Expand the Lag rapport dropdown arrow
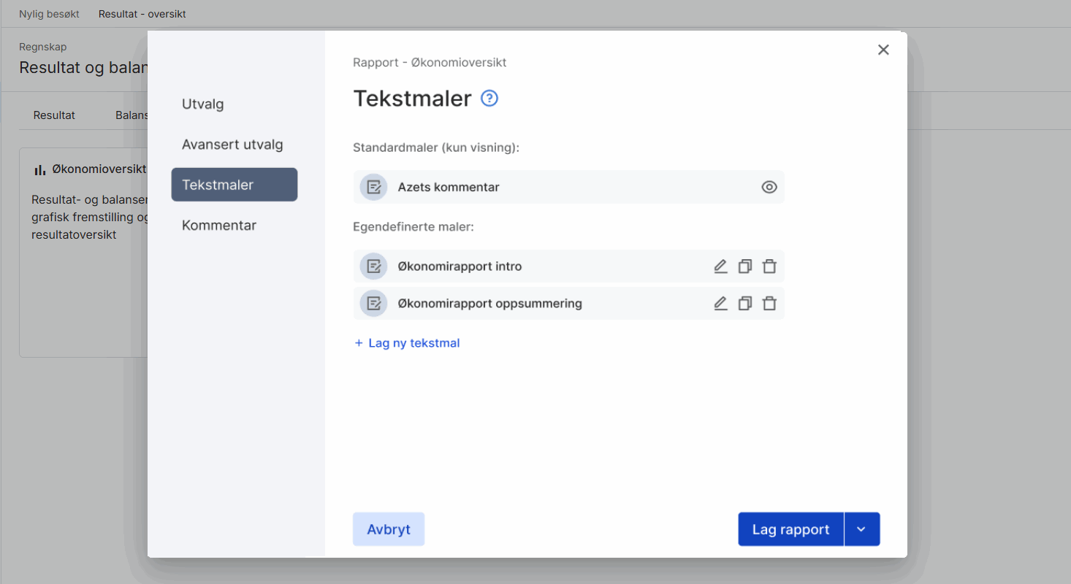Image resolution: width=1071 pixels, height=584 pixels. (x=862, y=529)
